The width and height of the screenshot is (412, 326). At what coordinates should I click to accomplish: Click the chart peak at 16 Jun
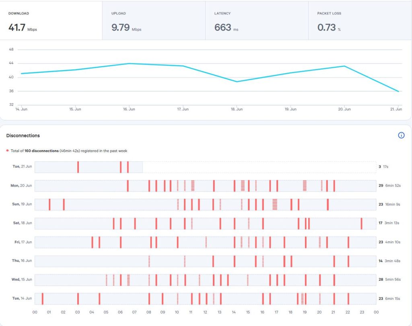[x=129, y=63]
